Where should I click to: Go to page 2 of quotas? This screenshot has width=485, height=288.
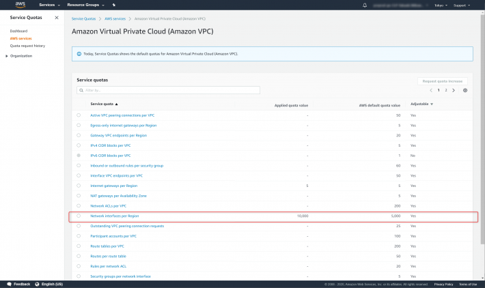(445, 90)
